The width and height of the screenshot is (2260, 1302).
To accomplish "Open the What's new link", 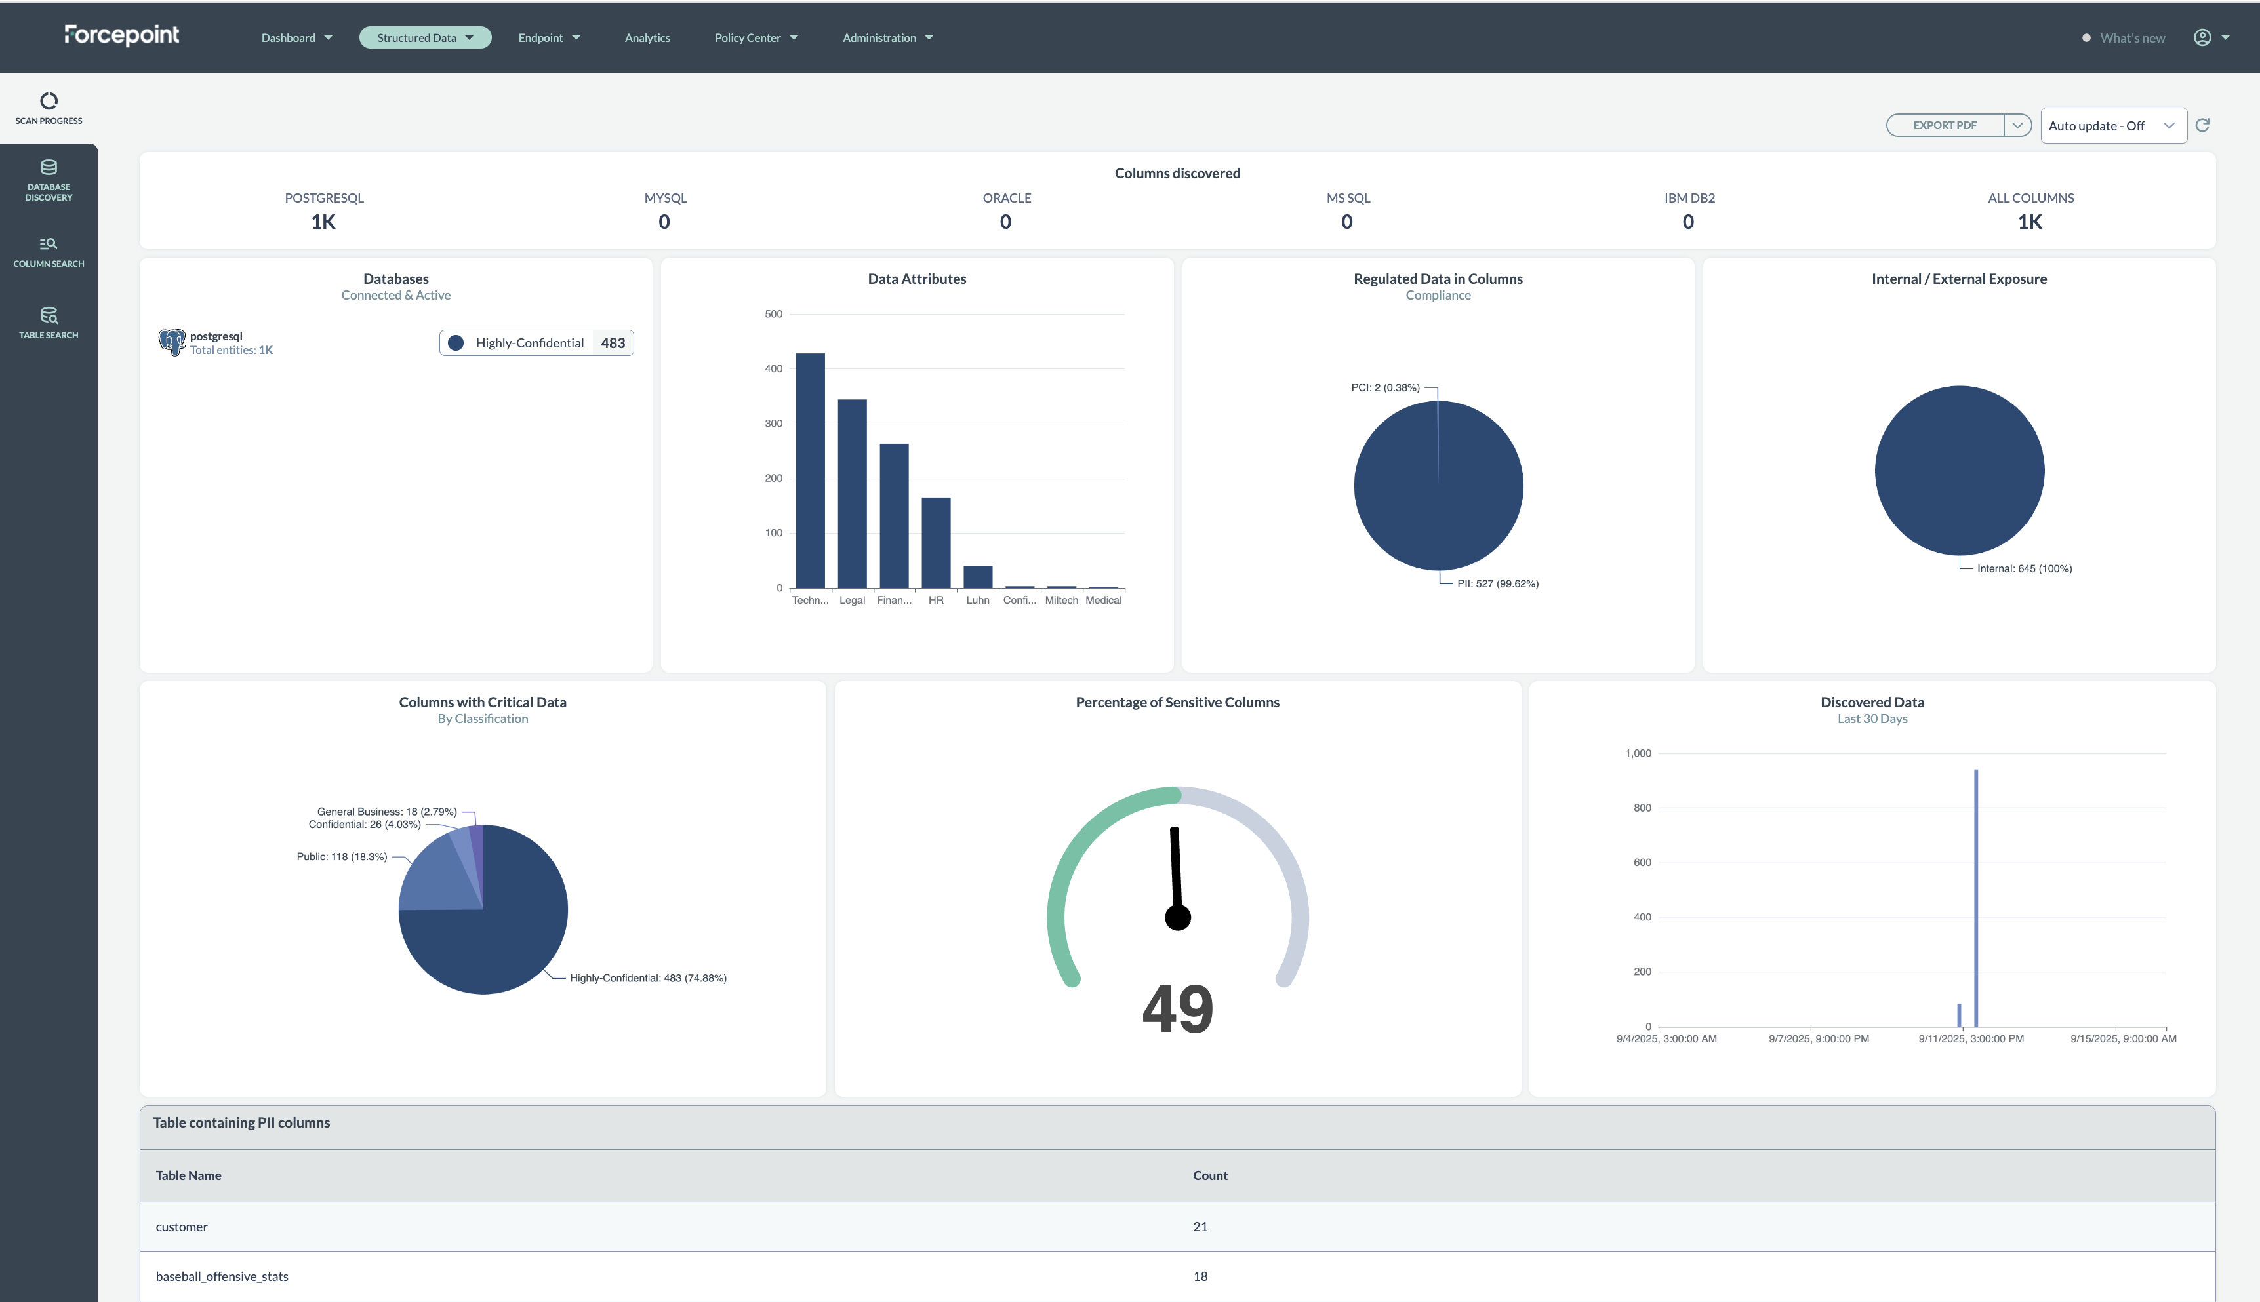I will pos(2131,39).
